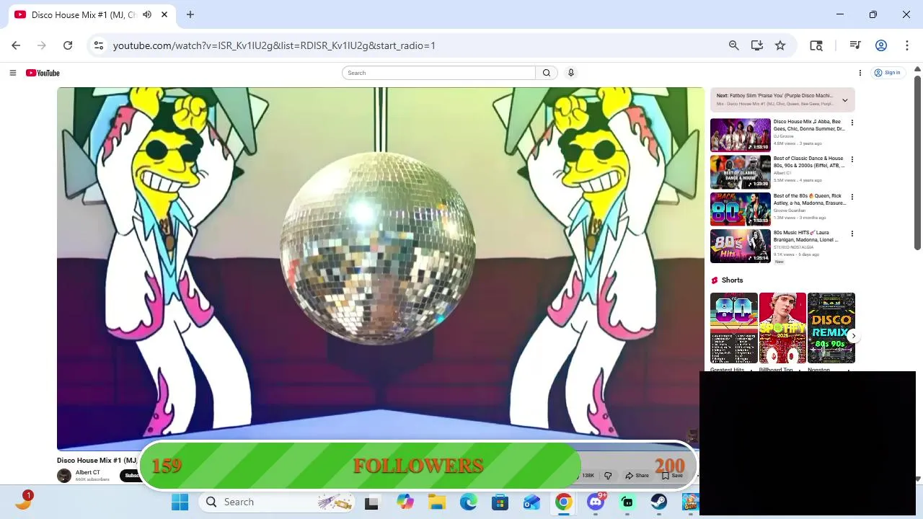The image size is (923, 519).
Task: Mute the tab using the speaker icon
Action: [147, 14]
